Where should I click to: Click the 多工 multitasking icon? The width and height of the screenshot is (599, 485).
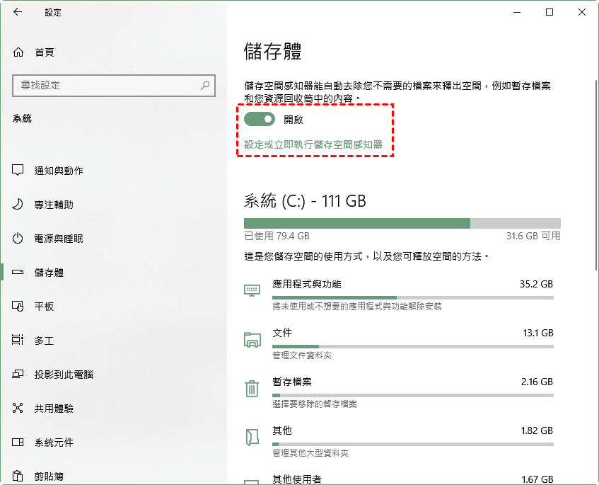coord(18,340)
